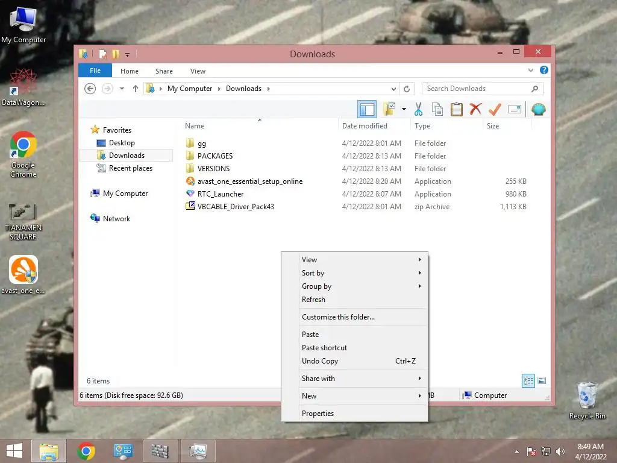The image size is (617, 463).
Task: Click the Copy toolbar icon
Action: [x=437, y=109]
